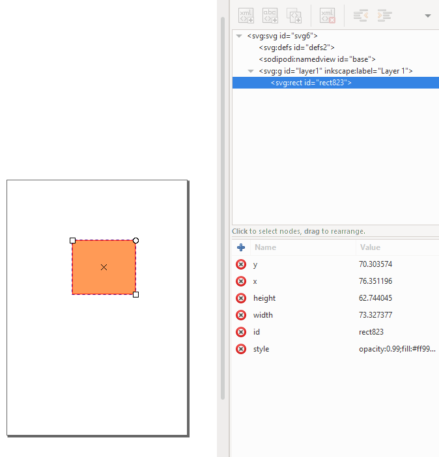Image resolution: width=439 pixels, height=457 pixels.
Task: Click the top-left square resize handle
Action: tap(73, 240)
